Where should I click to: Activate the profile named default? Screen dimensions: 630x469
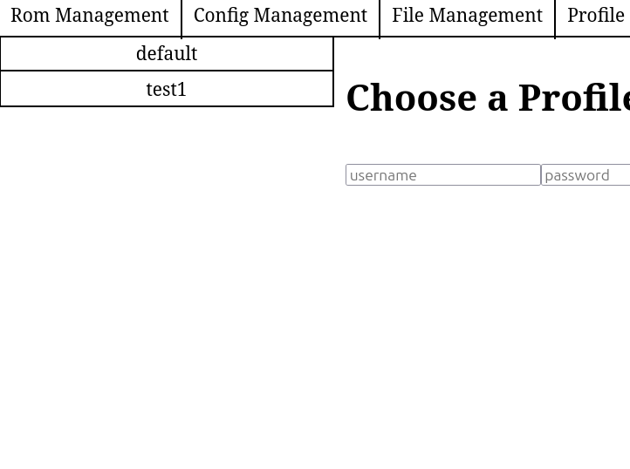click(167, 54)
